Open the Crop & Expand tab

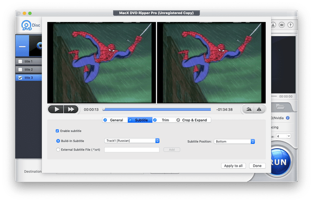click(191, 120)
